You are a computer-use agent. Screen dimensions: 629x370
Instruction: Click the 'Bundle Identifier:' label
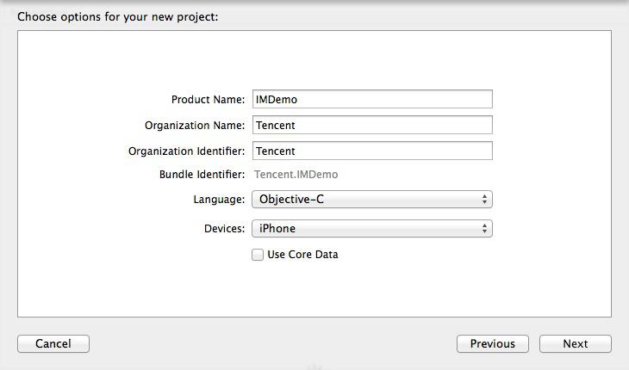click(x=202, y=175)
